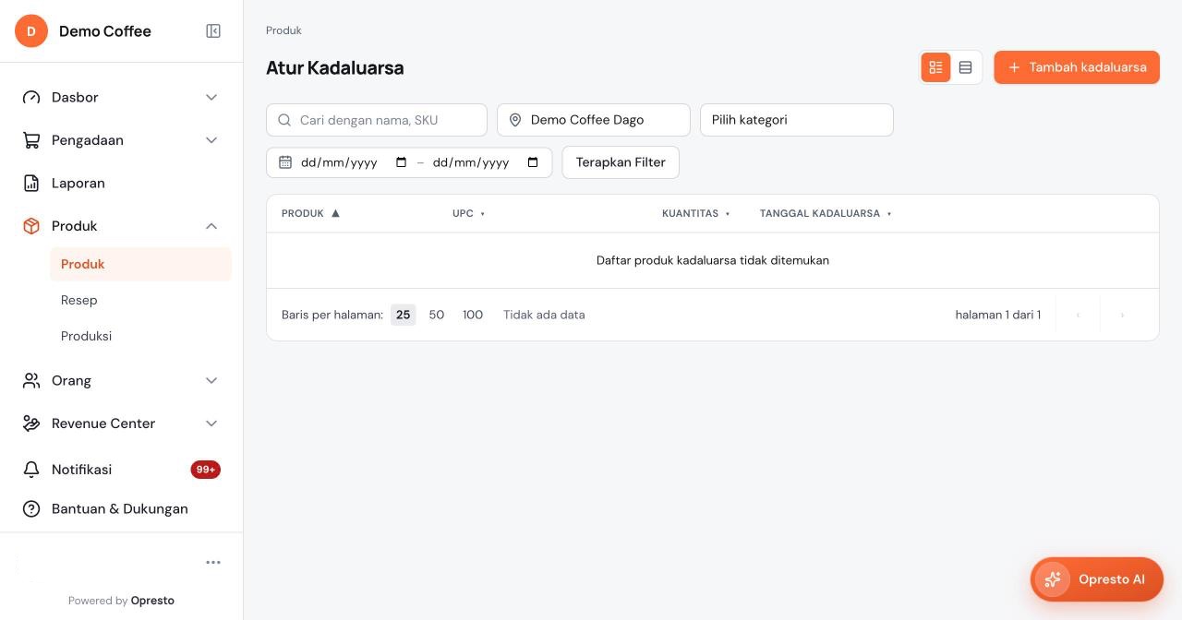The height and width of the screenshot is (620, 1182).
Task: Open the Notifikasi menu item
Action: pos(122,470)
